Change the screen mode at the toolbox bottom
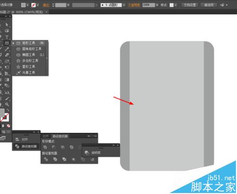The width and height of the screenshot is (237, 194). point(3,138)
